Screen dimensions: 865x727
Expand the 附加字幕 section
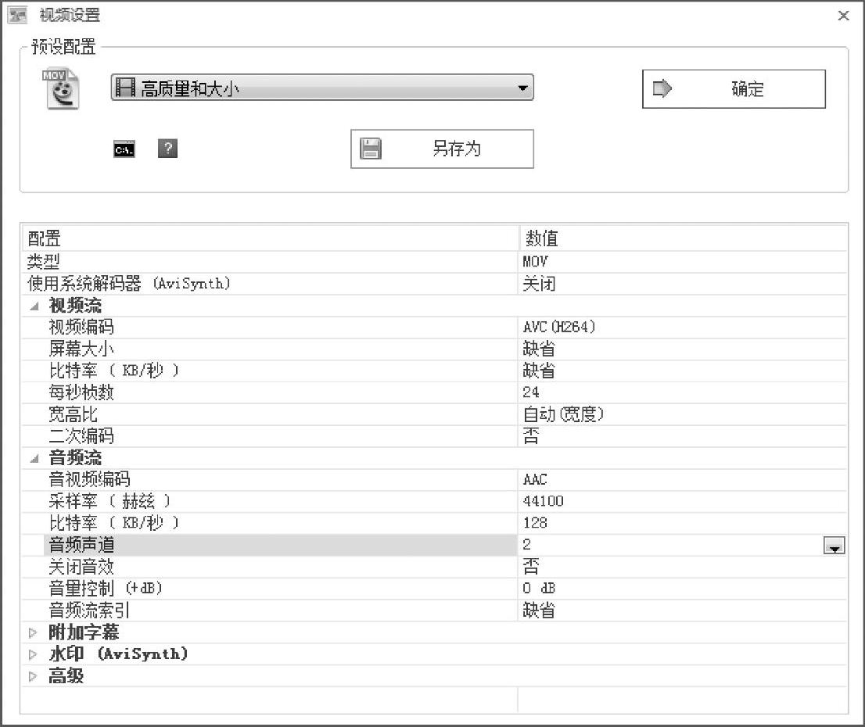(x=33, y=632)
